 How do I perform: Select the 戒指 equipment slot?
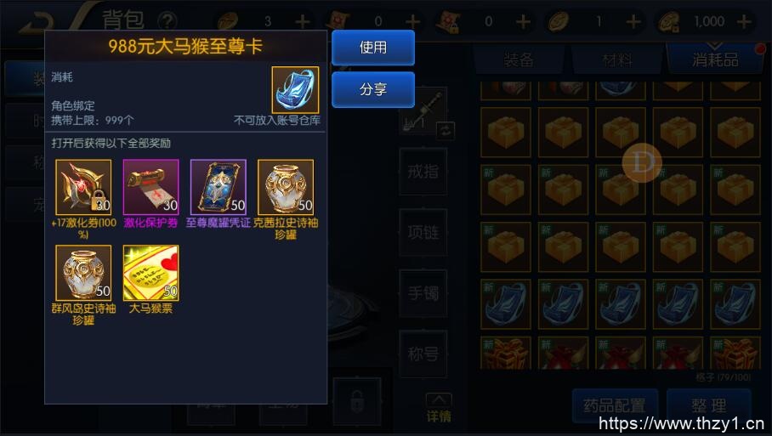pyautogui.click(x=423, y=171)
